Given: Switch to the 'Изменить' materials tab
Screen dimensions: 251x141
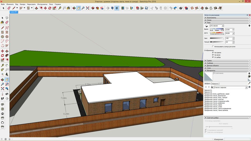Looking at the screenshot, I should click(x=215, y=84).
